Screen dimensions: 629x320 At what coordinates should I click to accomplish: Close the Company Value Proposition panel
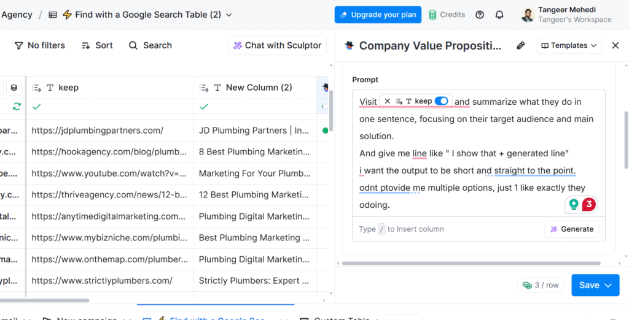pos(615,45)
